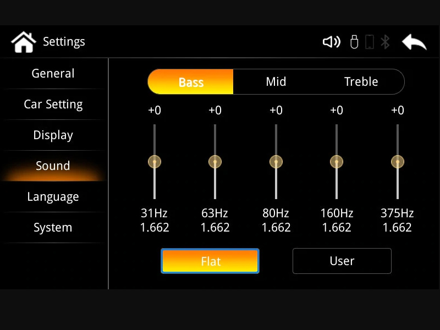
Task: Open the Display settings menu
Action: click(x=53, y=135)
